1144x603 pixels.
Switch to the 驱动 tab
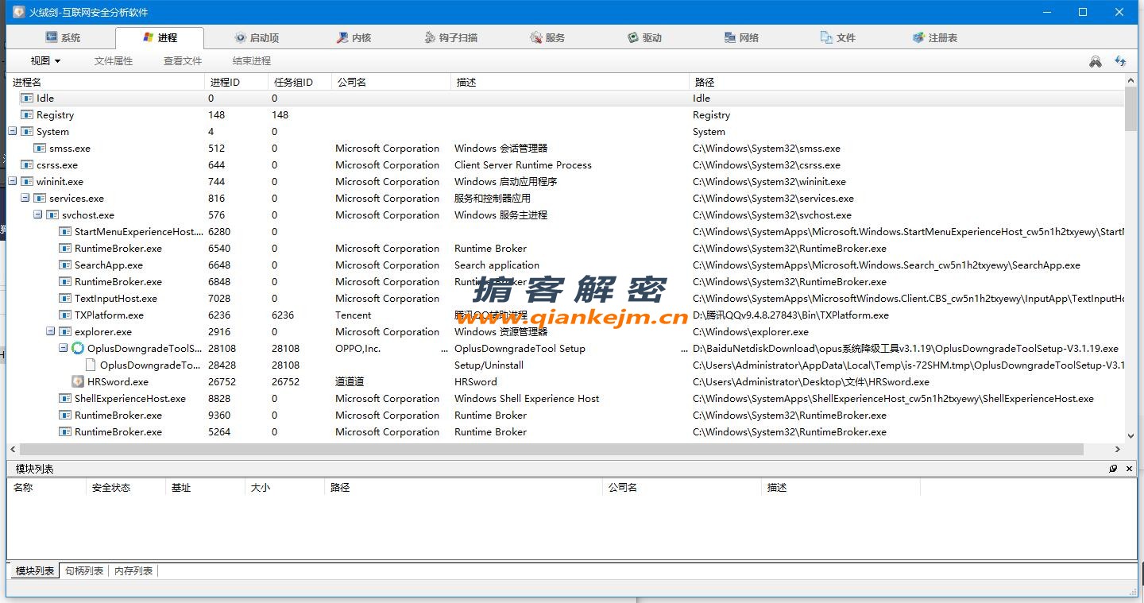click(x=644, y=37)
